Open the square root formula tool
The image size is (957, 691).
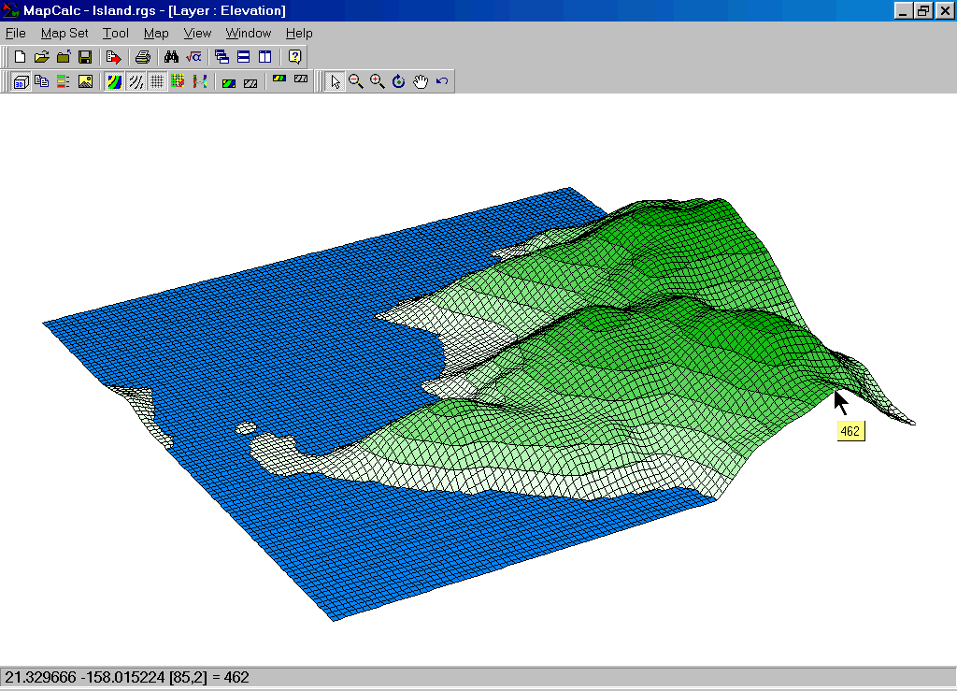[193, 57]
